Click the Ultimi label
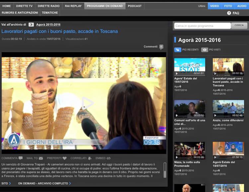This screenshot has width=249, height=192. [202, 6]
